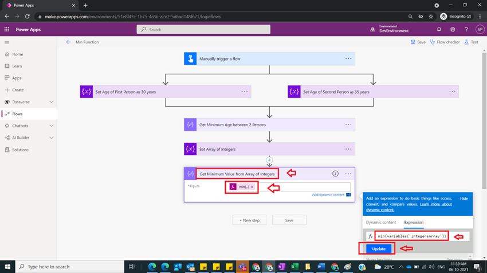
Task: Open menu for Get Minimum Value step
Action: (x=348, y=174)
